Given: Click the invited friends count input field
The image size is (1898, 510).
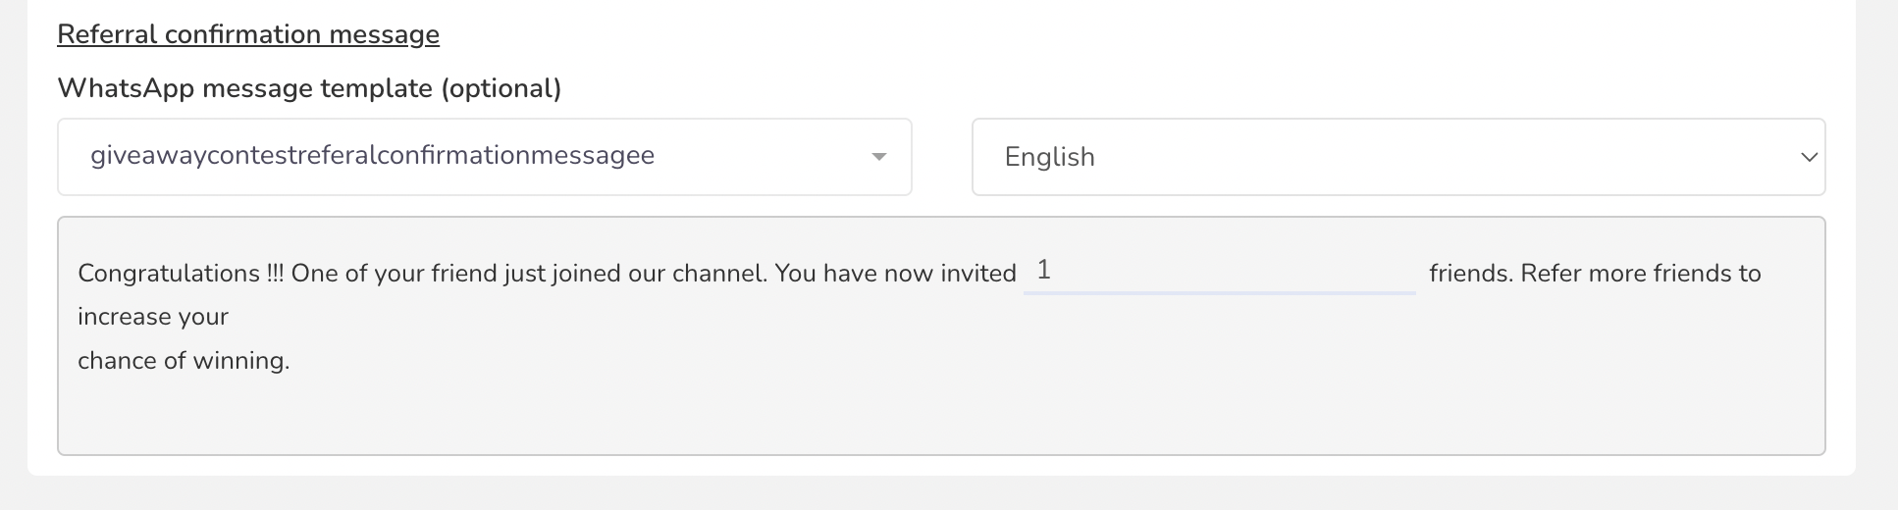Looking at the screenshot, I should [x=1219, y=271].
